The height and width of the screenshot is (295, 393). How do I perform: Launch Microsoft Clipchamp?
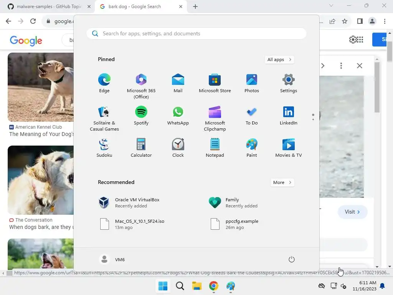click(215, 118)
